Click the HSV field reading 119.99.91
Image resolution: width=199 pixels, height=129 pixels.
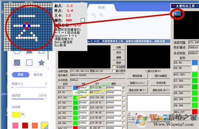point(98,103)
